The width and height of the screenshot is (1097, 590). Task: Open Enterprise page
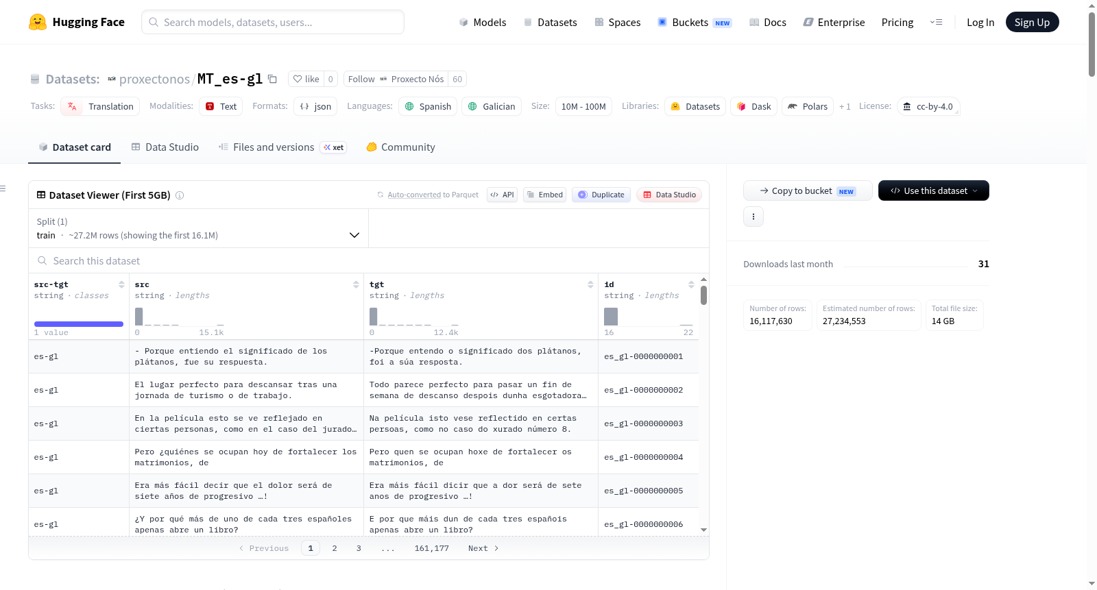click(x=834, y=22)
